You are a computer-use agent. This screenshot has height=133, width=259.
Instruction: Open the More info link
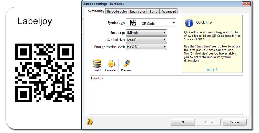coord(212,70)
